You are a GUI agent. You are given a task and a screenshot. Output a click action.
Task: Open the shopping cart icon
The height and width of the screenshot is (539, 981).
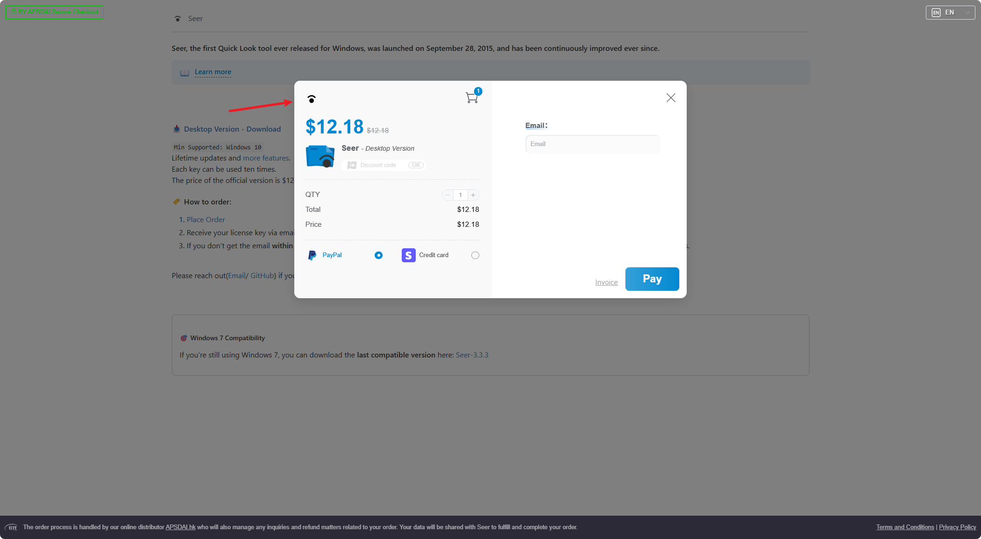point(472,98)
